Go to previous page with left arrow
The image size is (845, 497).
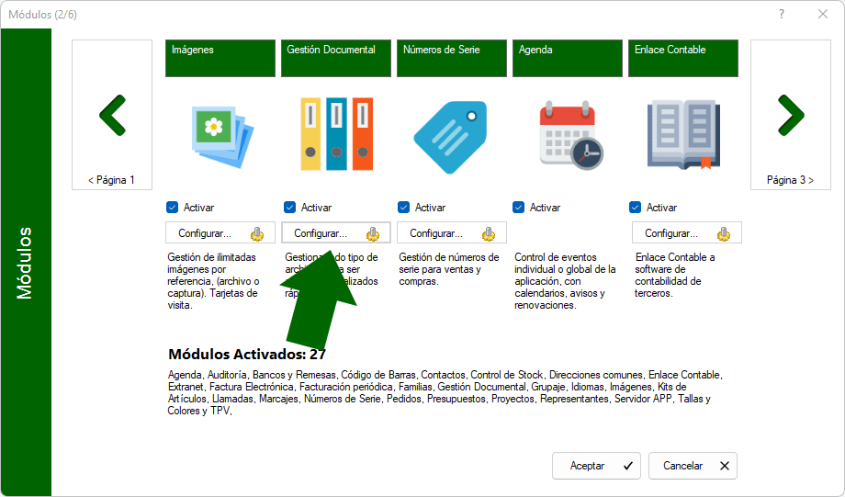[x=112, y=115]
